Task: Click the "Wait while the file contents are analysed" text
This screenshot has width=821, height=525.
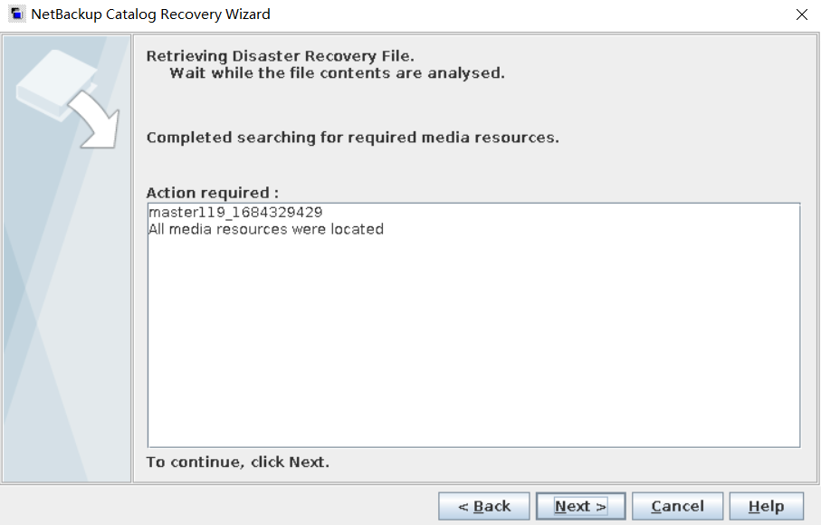Action: coord(337,72)
